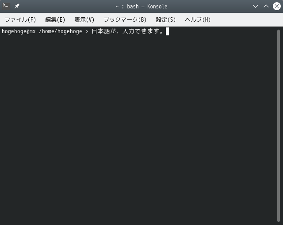Open the 表示(V) menu
Viewport: 283px width, 225px height.
coord(84,19)
